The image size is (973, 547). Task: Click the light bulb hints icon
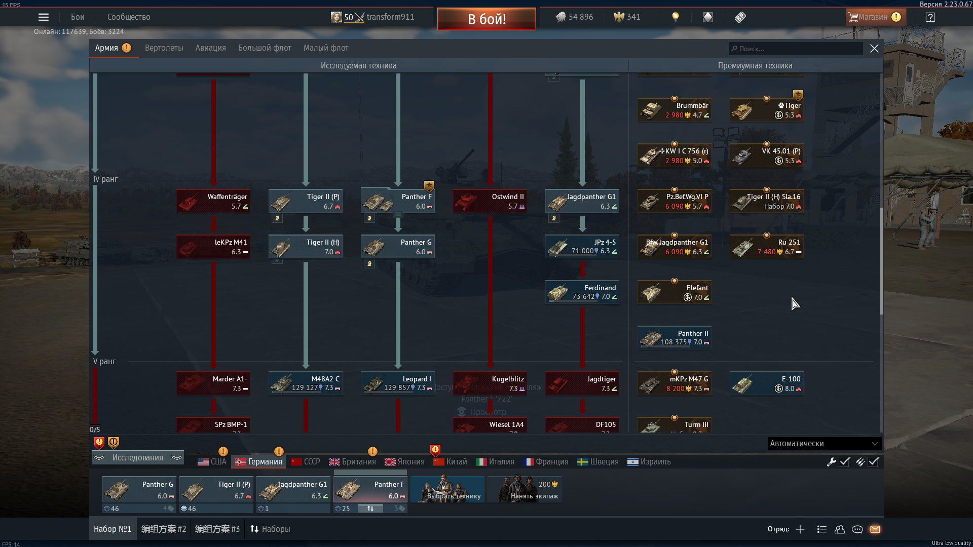coord(675,17)
